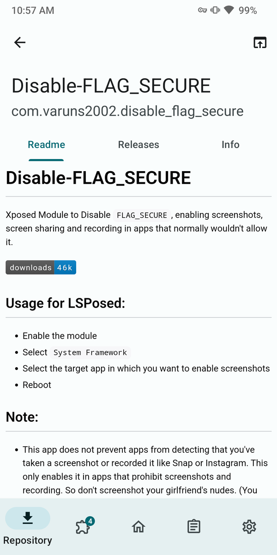277x555 pixels.
Task: Tap the Repository download icon
Action: (x=28, y=518)
